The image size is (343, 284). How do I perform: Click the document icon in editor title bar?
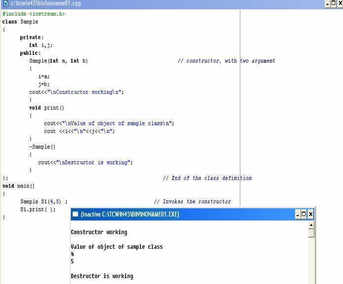6,3
